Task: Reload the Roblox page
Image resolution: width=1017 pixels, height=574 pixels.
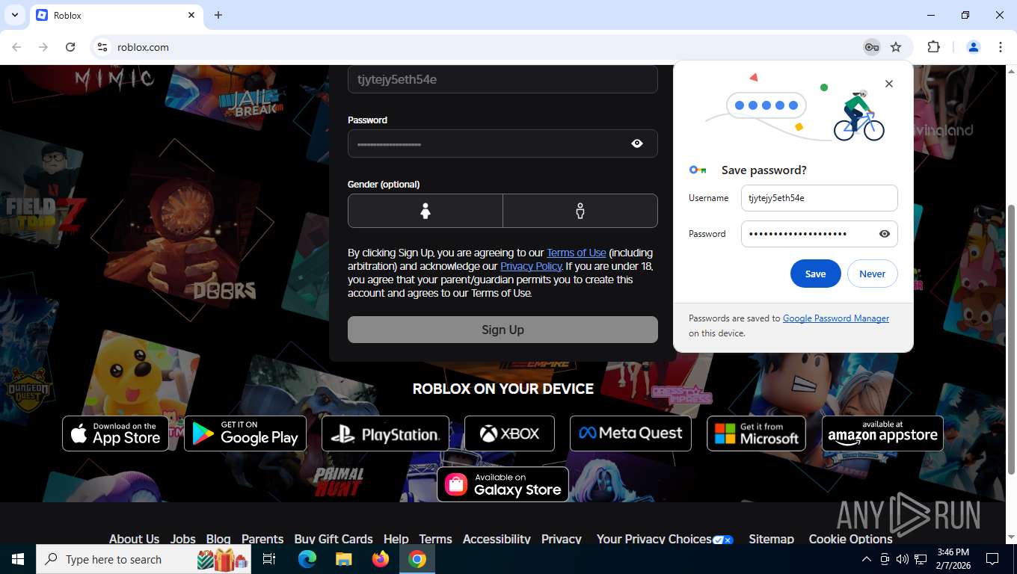Action: 70,47
